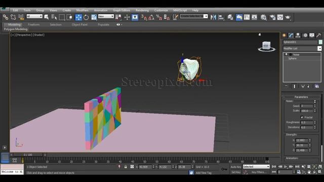Choose Rectangular Selection Region tool
Screen dimensions: 324x182
[62, 17]
